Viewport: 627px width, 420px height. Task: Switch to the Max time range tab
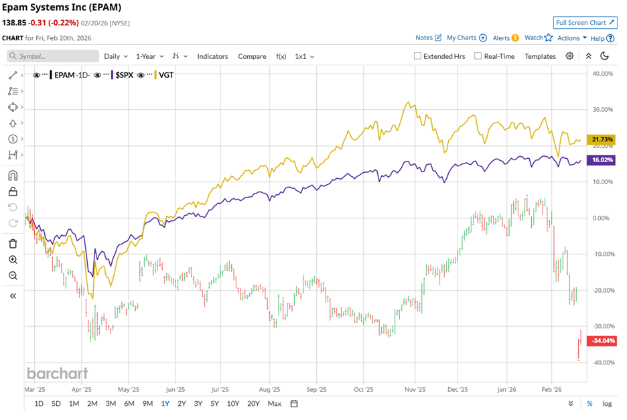275,404
